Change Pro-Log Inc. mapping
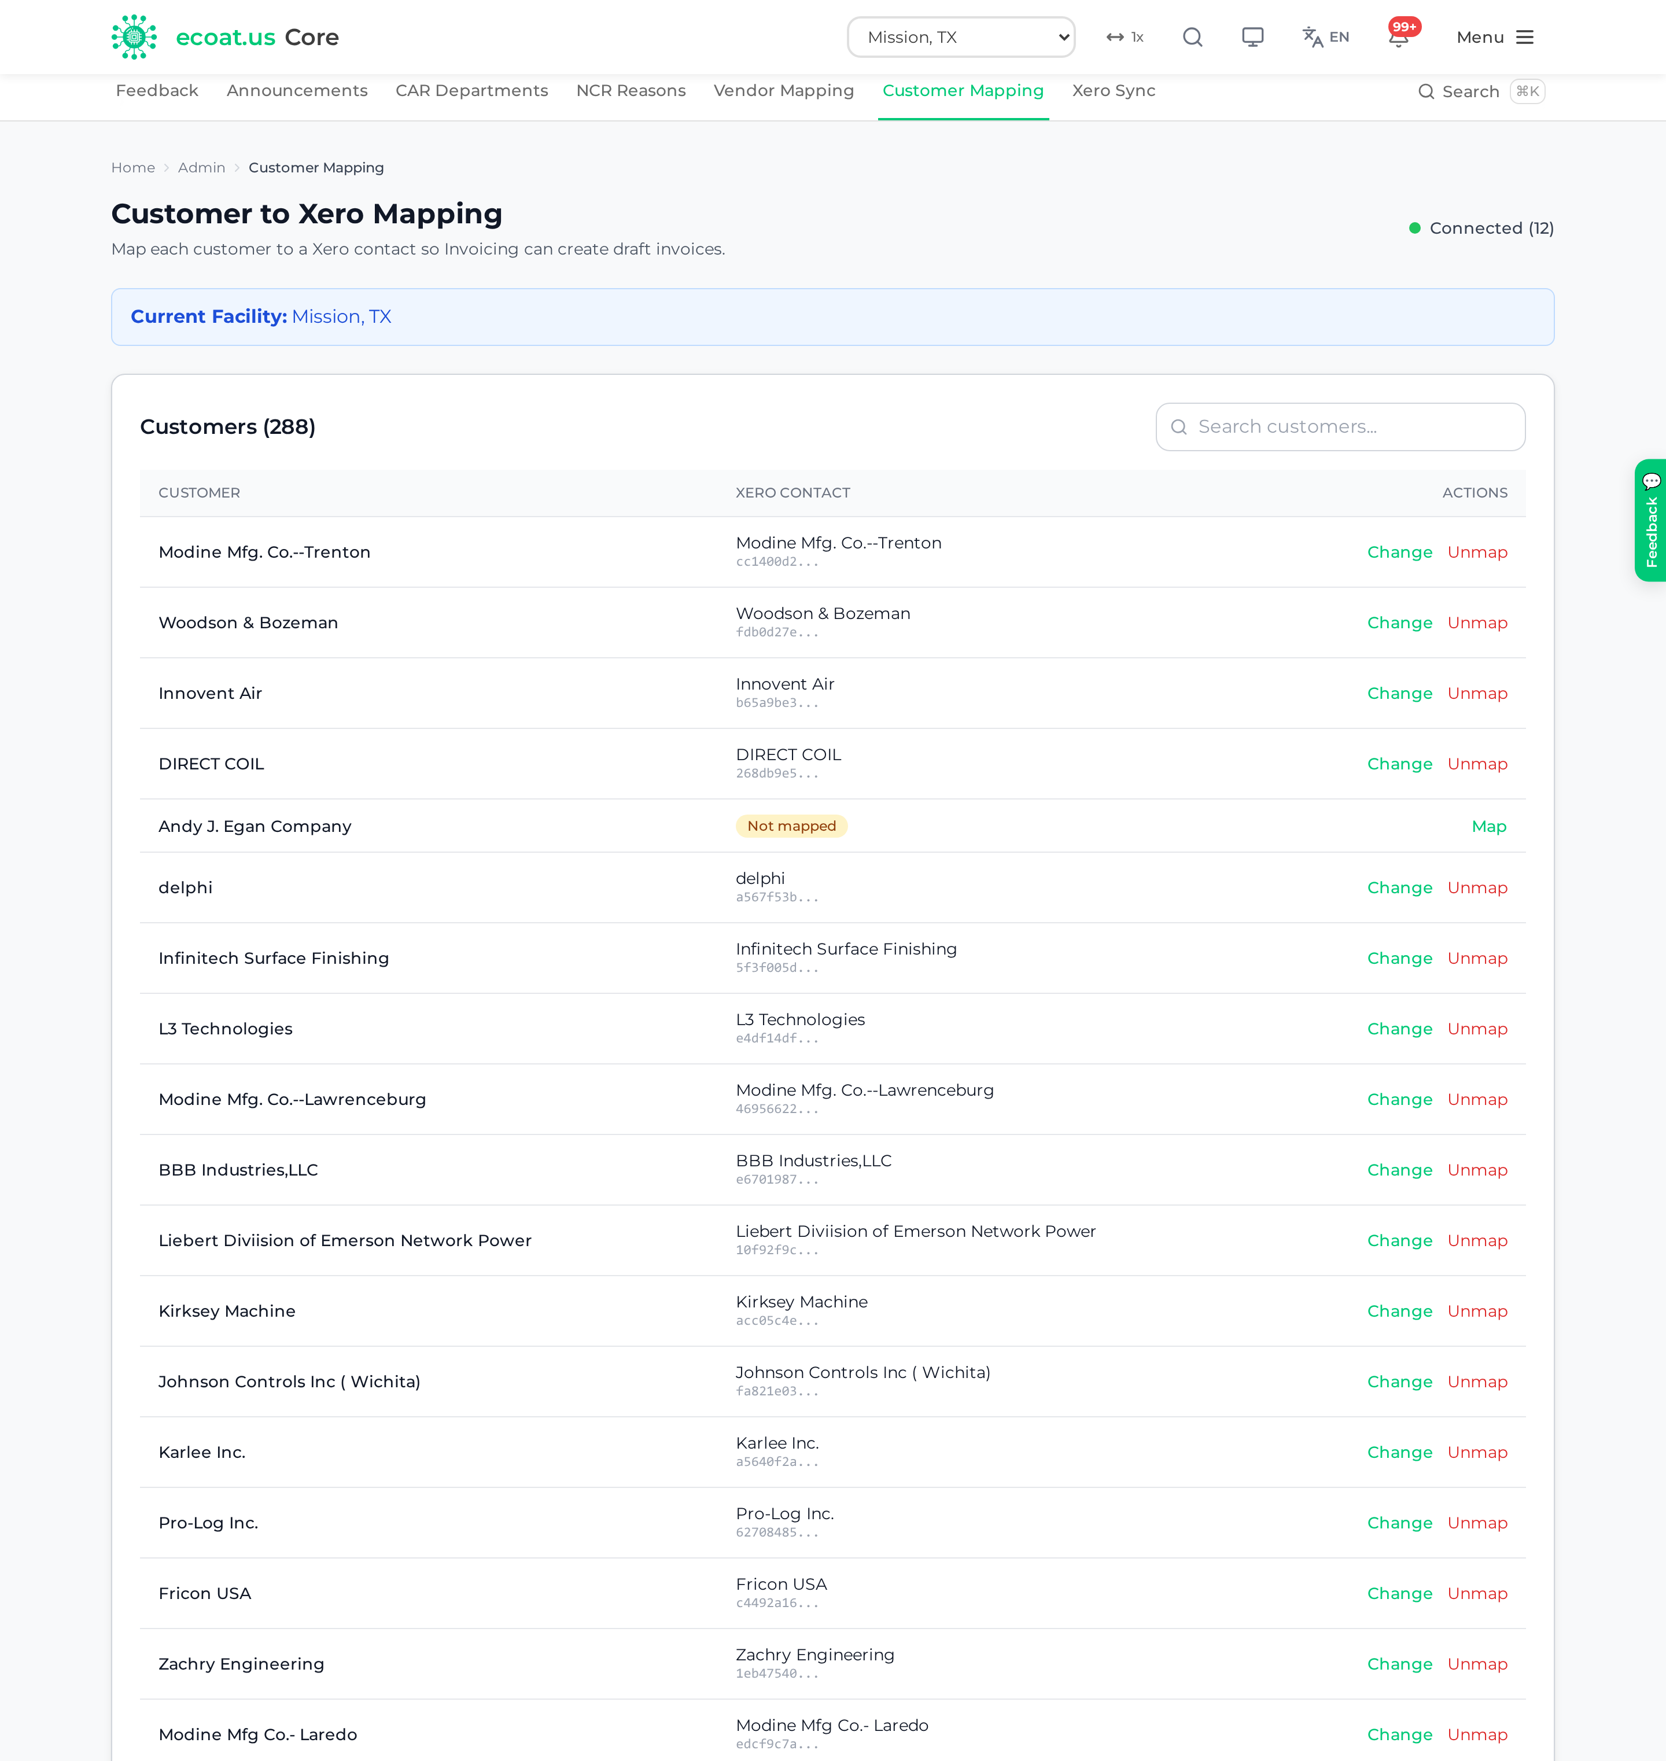The width and height of the screenshot is (1666, 1761). 1399,1524
